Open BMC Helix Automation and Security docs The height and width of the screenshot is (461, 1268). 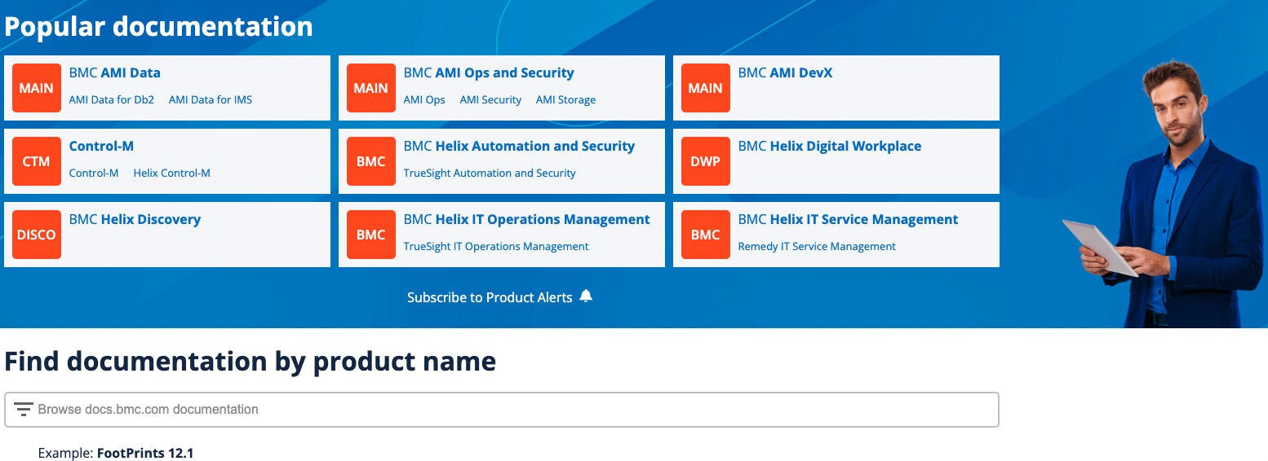click(x=519, y=146)
